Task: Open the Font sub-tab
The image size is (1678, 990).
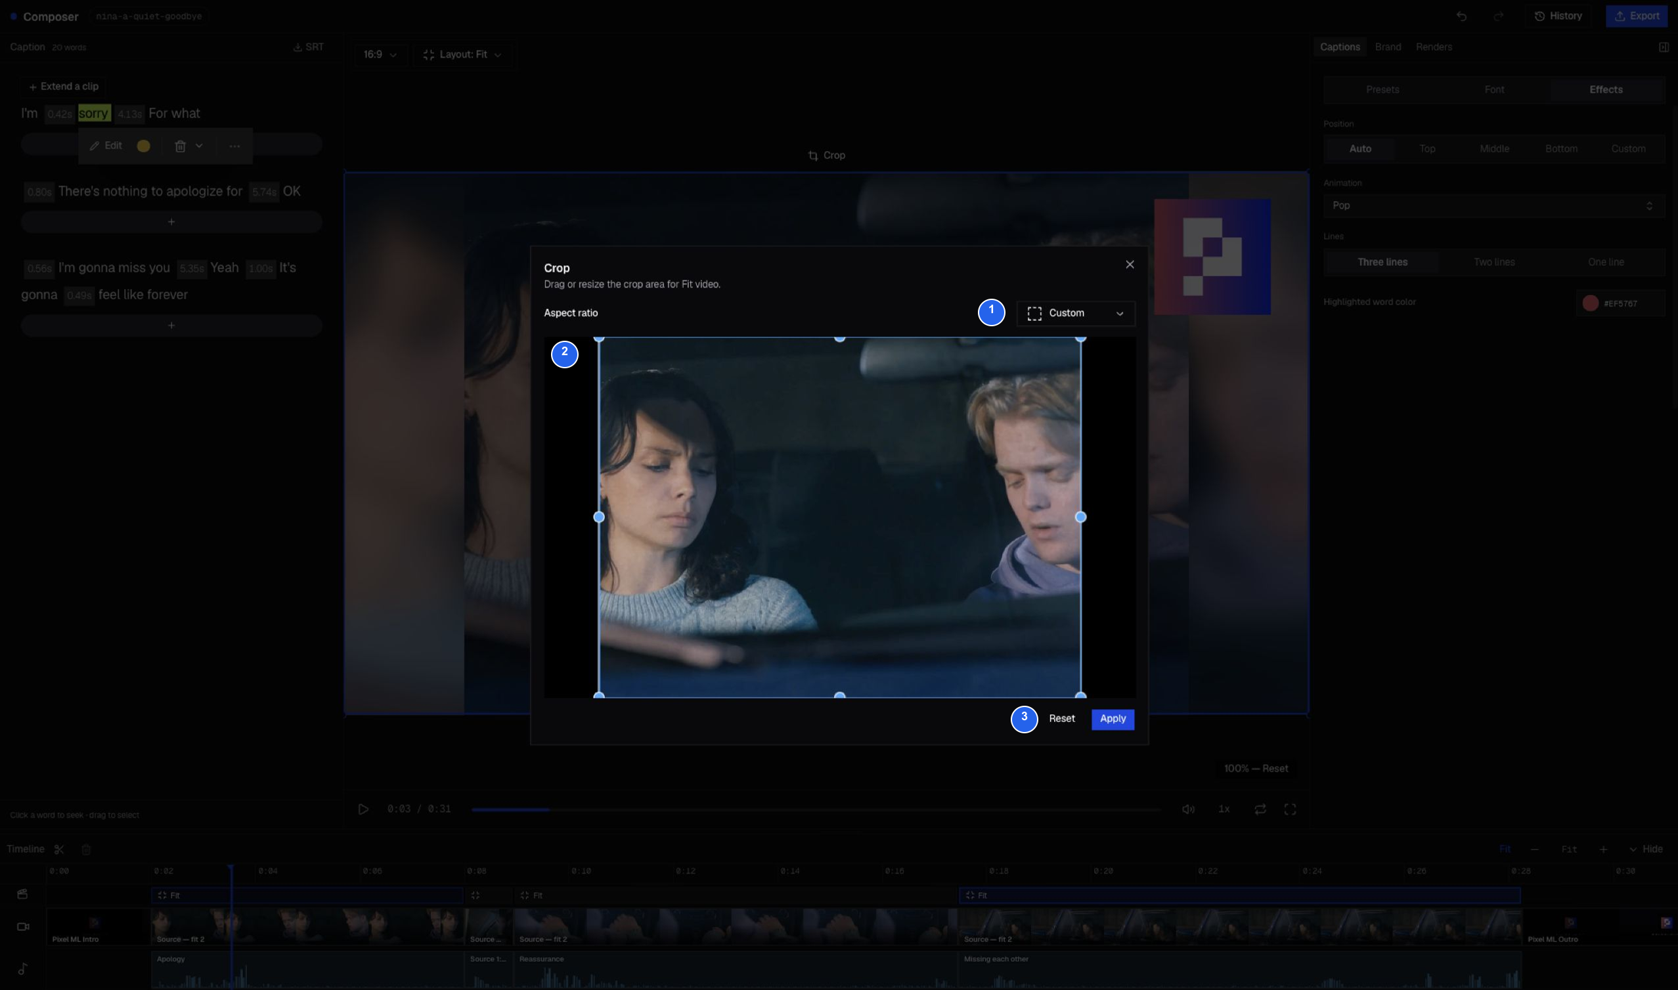Action: pyautogui.click(x=1495, y=89)
